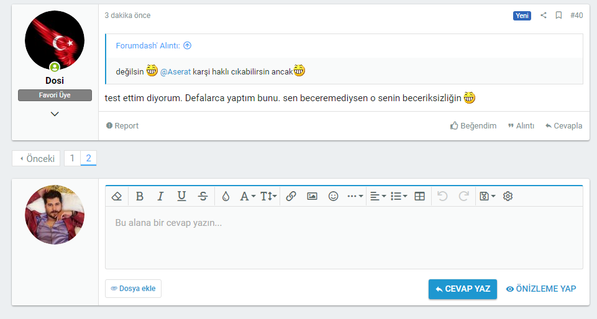Go to the Önceki previous page

click(x=37, y=158)
